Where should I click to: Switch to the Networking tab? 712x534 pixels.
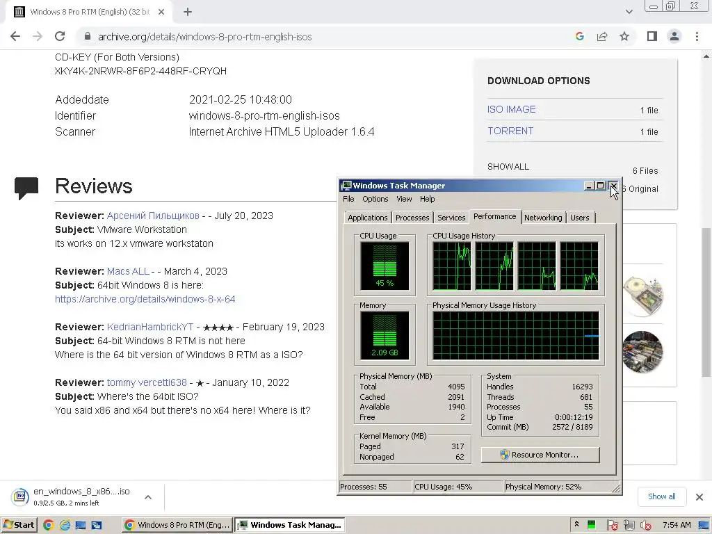[543, 218]
